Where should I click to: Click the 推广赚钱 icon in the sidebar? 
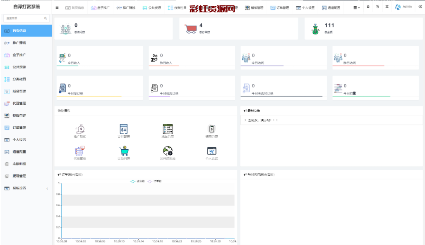coord(7,43)
